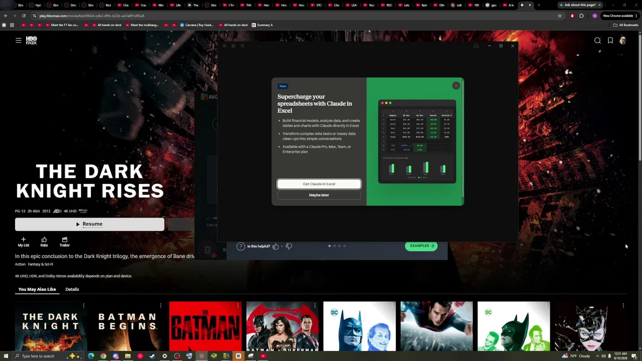Open The Batman red poster thumbnail
The width and height of the screenshot is (642, 361).
click(x=205, y=326)
